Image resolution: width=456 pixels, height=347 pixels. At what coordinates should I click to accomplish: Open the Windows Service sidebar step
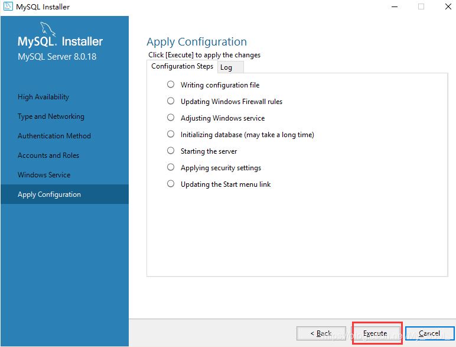click(x=44, y=175)
